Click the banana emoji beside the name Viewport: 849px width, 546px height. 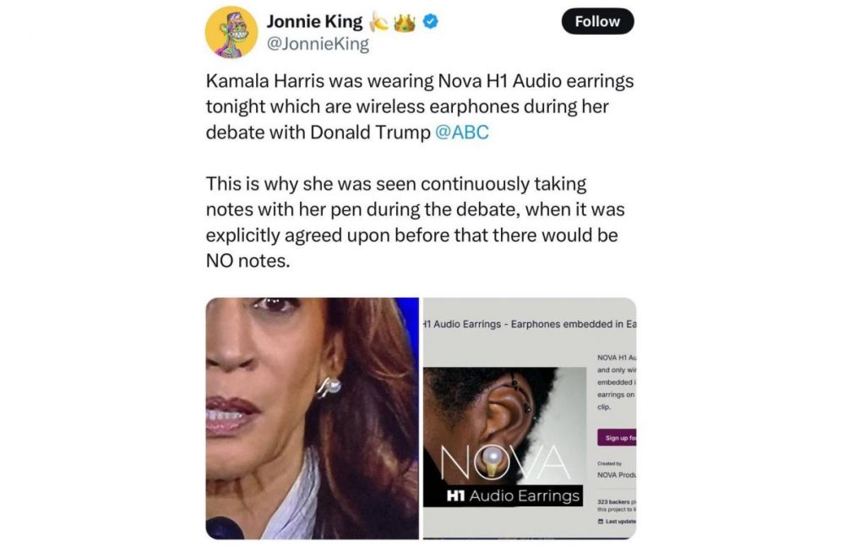point(378,22)
